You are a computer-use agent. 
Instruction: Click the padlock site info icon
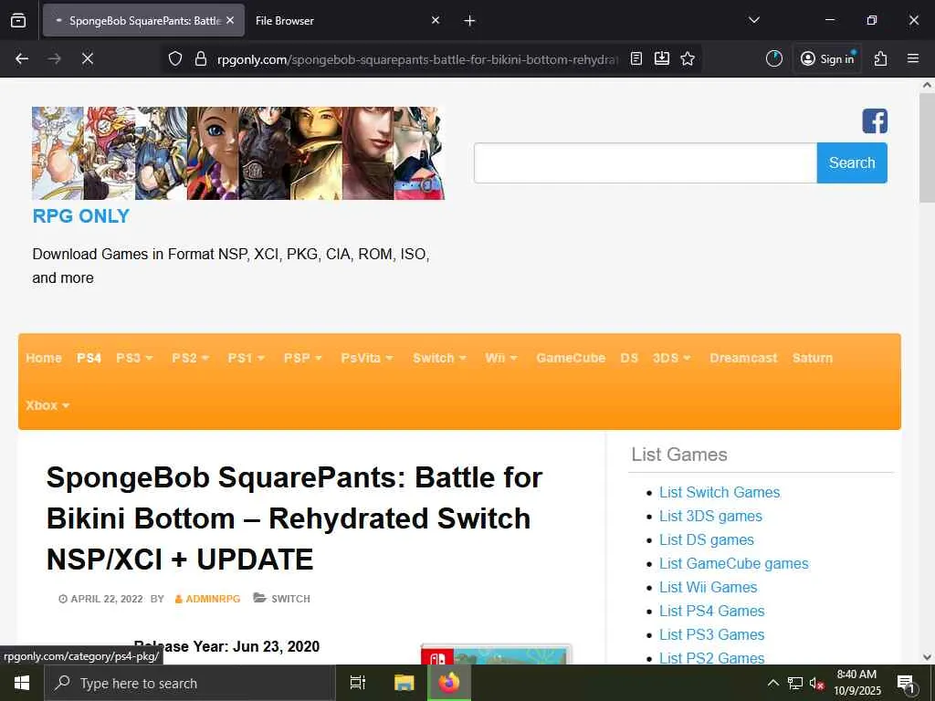point(201,58)
